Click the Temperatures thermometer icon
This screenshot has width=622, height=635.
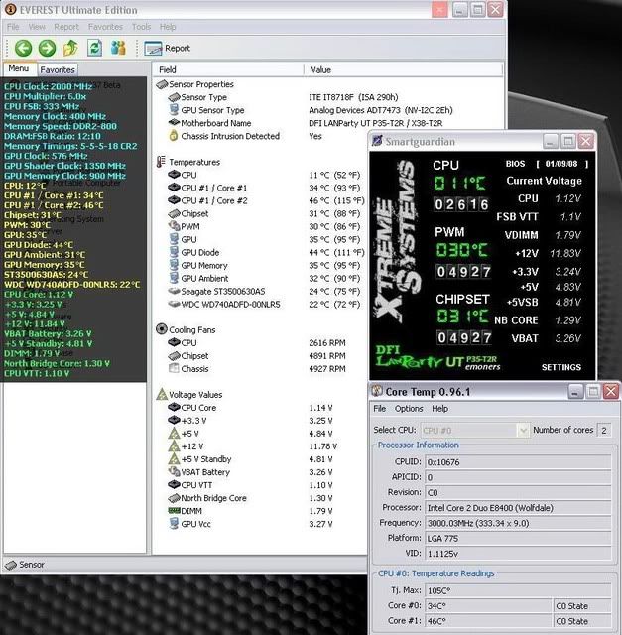click(x=161, y=162)
